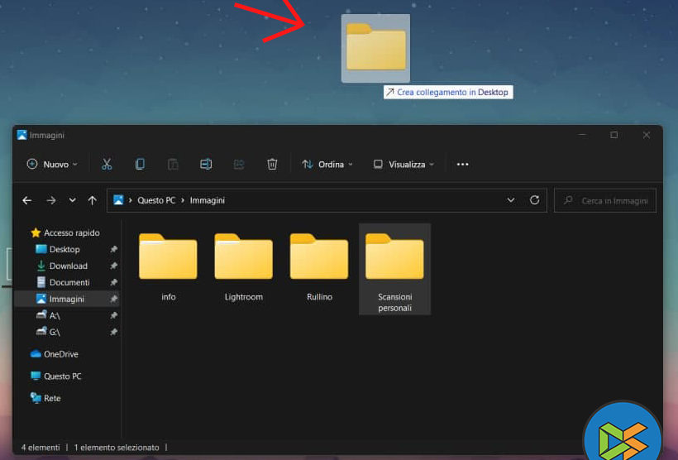Refresh the Immagini folder view
This screenshot has height=460, width=678.
pyautogui.click(x=534, y=200)
